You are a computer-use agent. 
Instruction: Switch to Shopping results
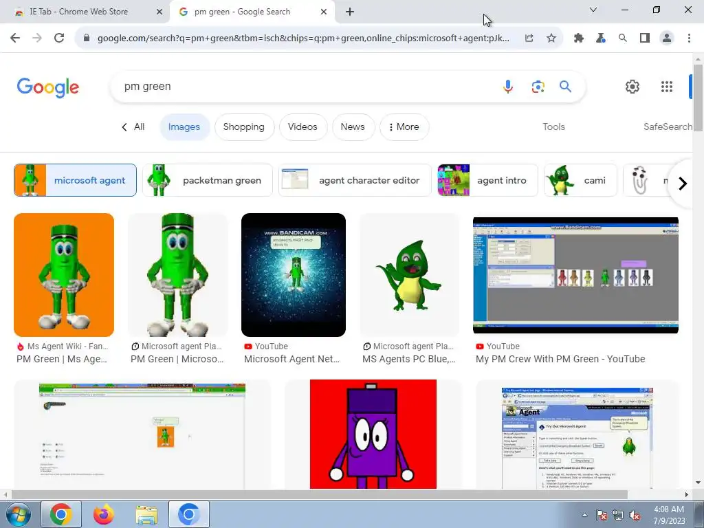click(244, 127)
